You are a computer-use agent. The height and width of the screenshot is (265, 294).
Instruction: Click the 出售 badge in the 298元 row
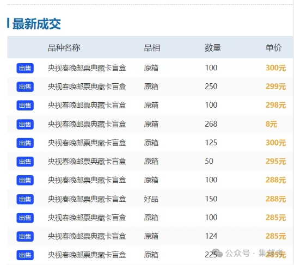[25, 106]
